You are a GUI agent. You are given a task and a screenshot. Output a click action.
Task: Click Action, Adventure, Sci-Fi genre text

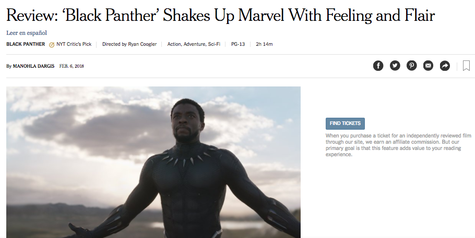tap(194, 44)
